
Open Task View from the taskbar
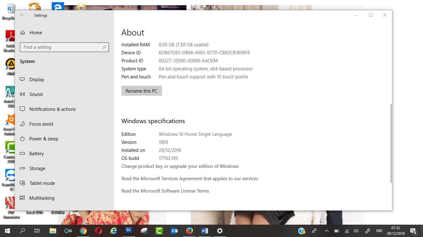click(37, 231)
